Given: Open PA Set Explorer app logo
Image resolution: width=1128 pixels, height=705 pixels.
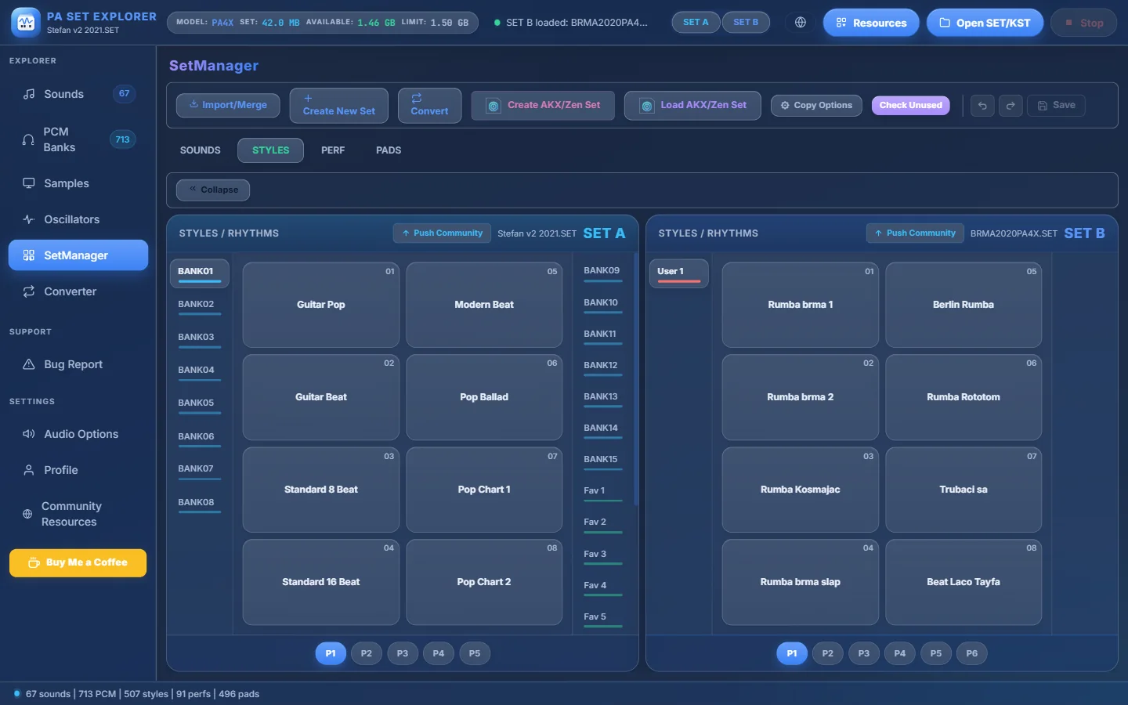Looking at the screenshot, I should coord(26,23).
